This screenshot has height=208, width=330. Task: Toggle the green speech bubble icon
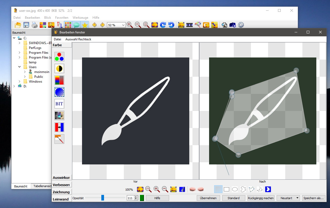coord(76,25)
